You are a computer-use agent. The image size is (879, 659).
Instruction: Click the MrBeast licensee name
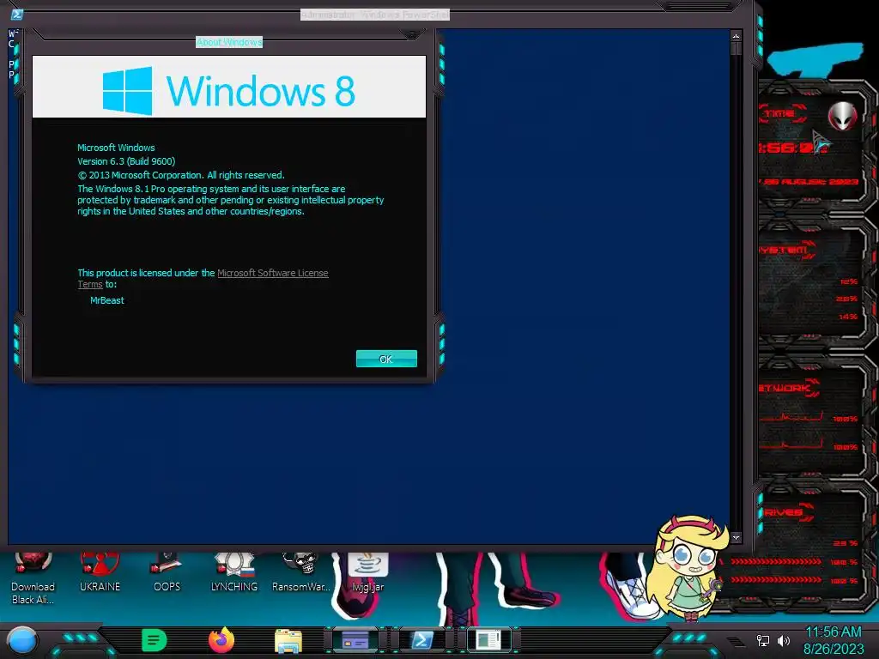[x=107, y=300]
